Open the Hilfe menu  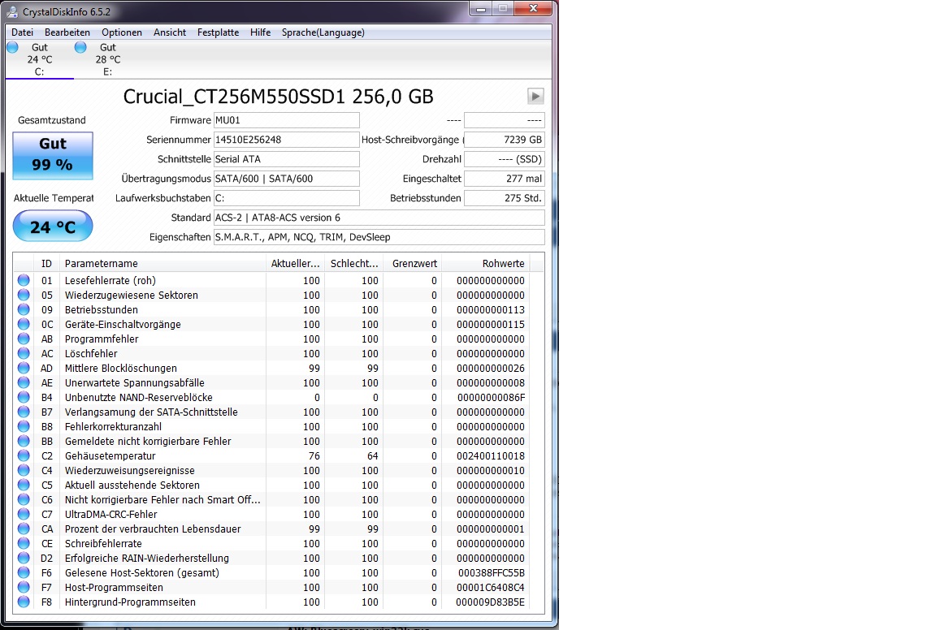[260, 32]
